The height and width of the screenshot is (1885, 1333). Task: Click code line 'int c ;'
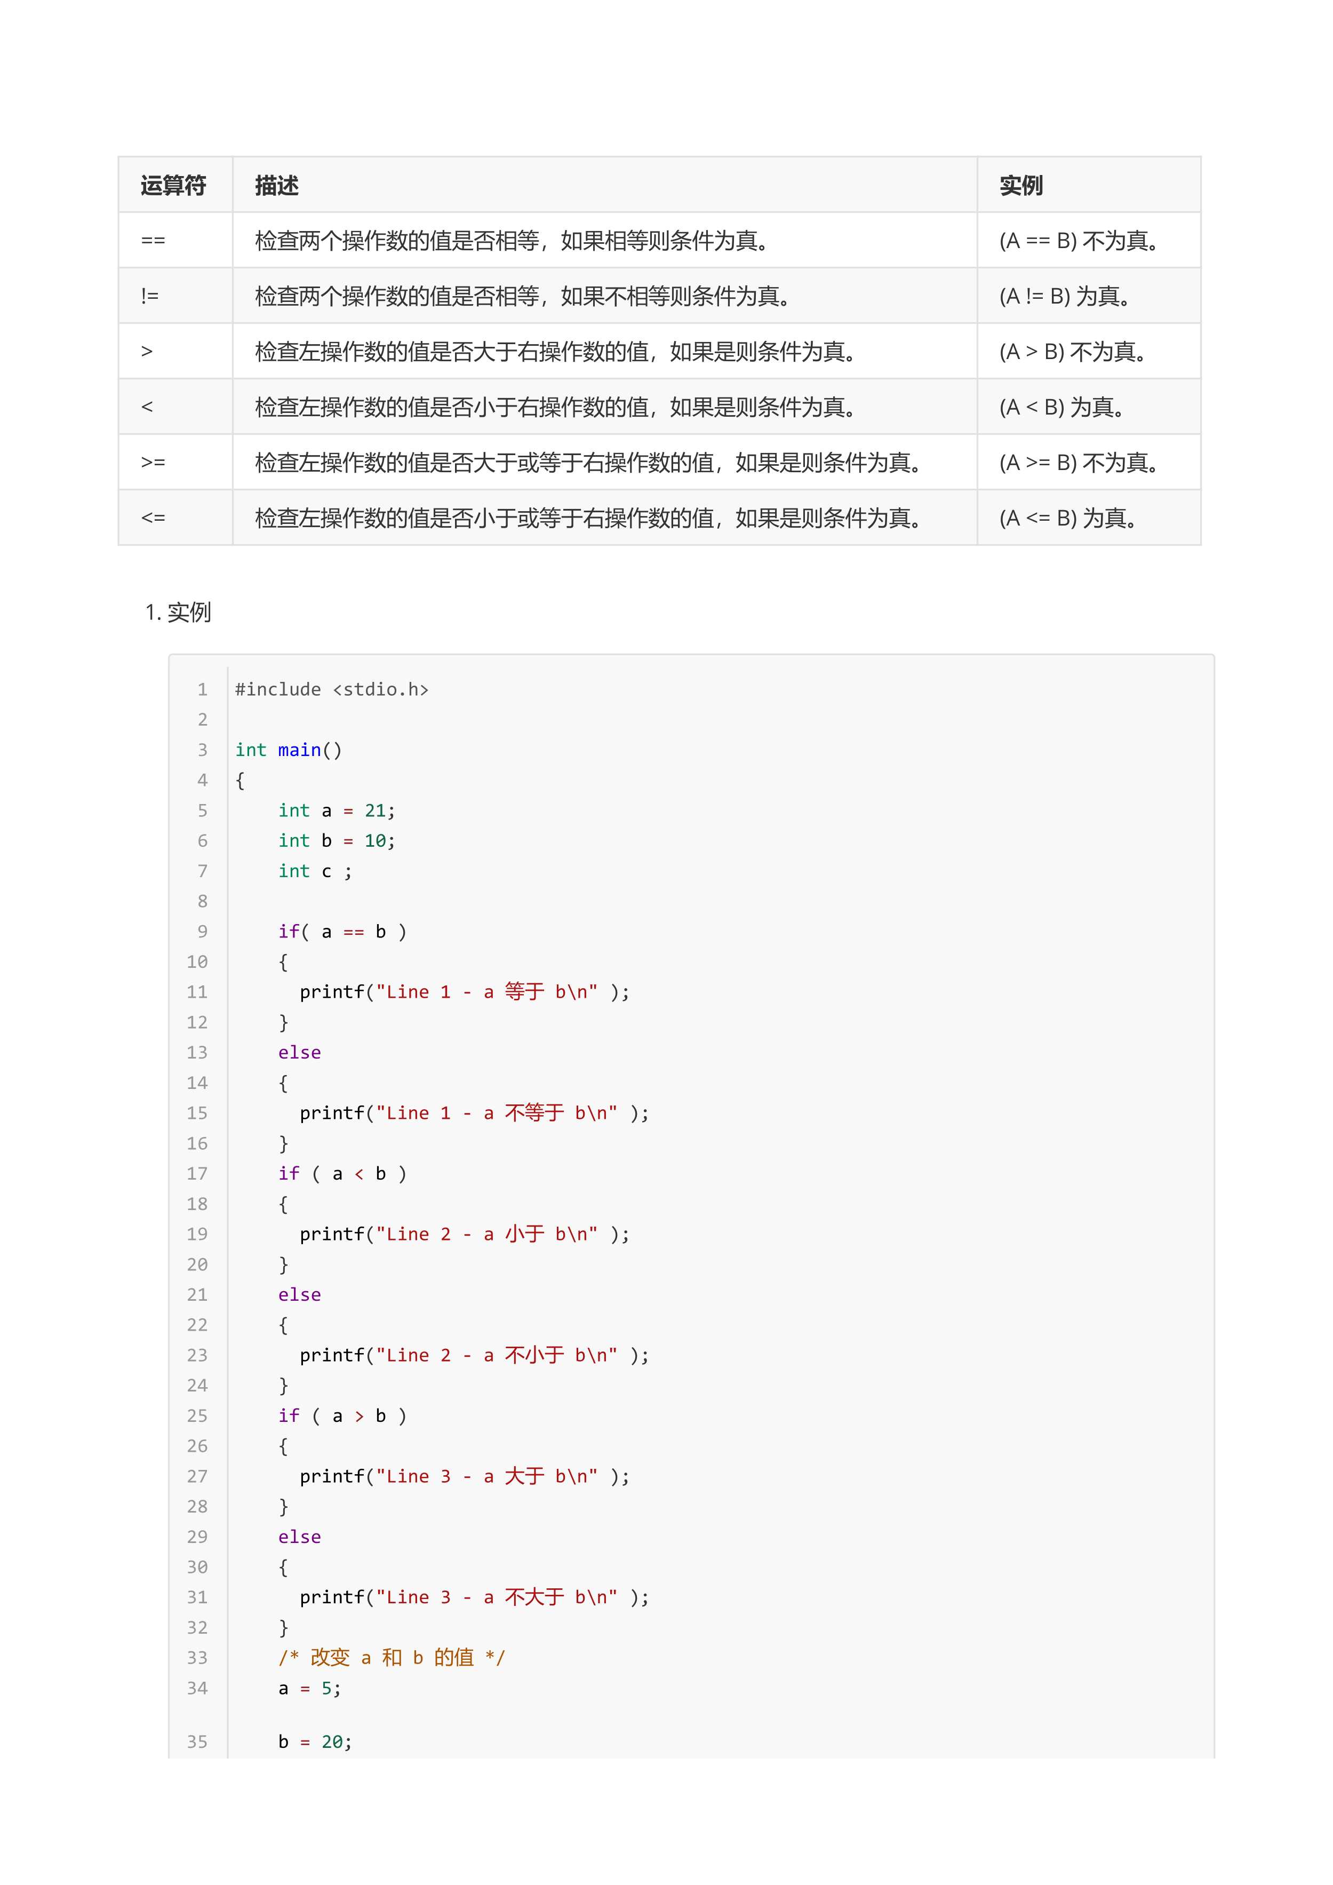click(315, 871)
